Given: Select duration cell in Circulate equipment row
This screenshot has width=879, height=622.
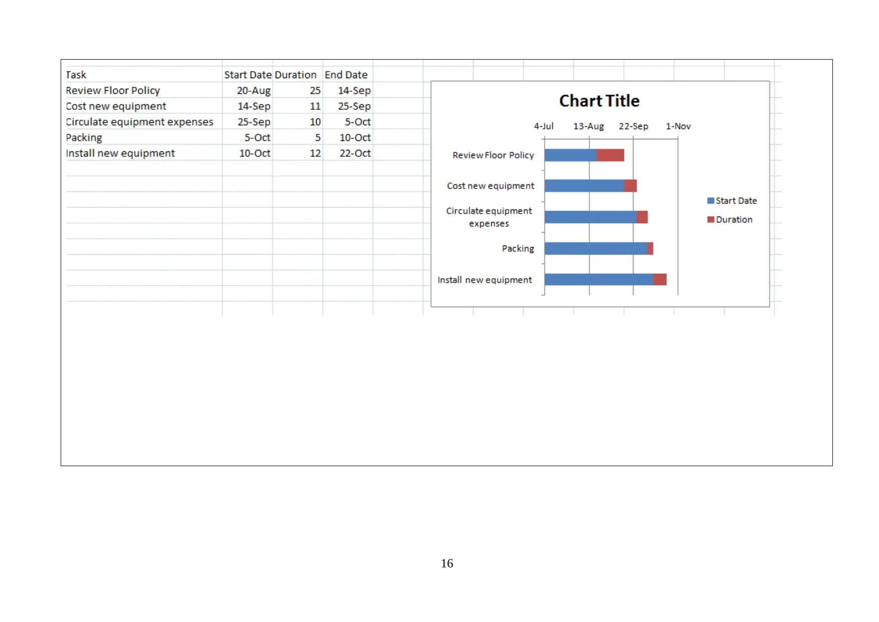Looking at the screenshot, I should pos(297,122).
